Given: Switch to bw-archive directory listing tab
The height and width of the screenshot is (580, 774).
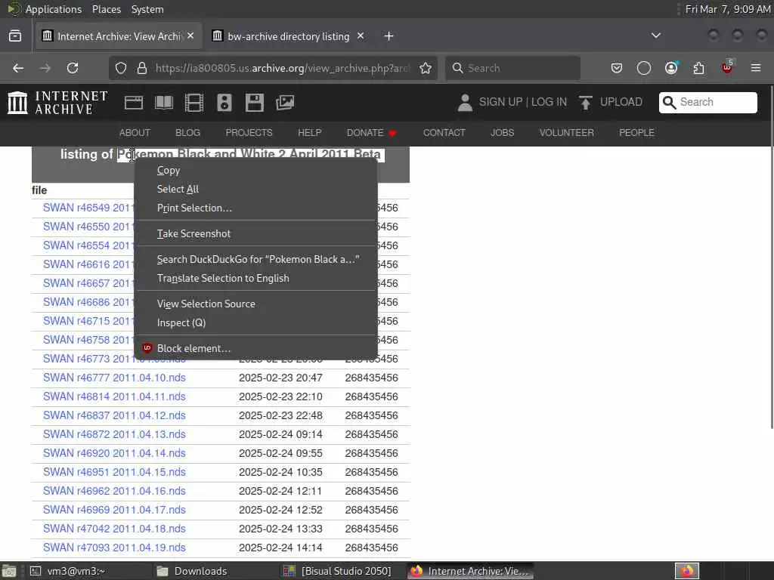Looking at the screenshot, I should tap(288, 36).
